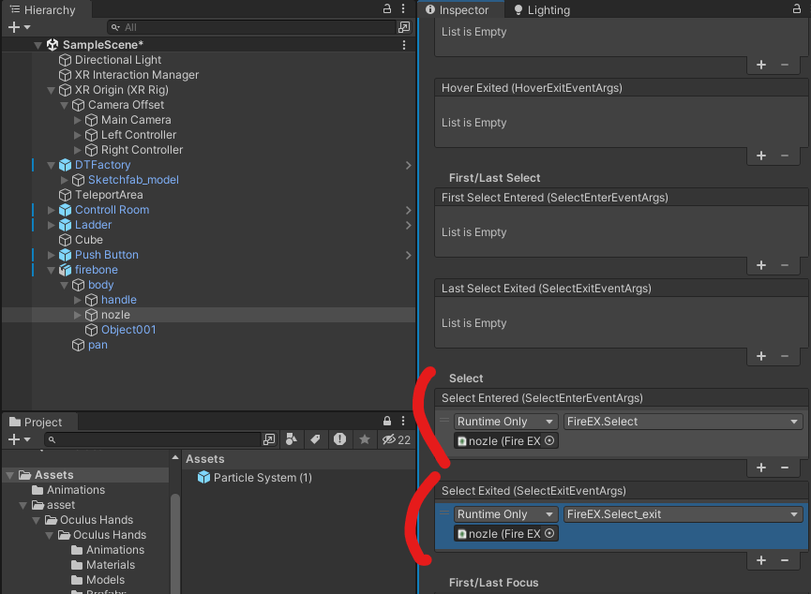Select Directional Light object
Screen dimensions: 811x594
[x=118, y=60]
